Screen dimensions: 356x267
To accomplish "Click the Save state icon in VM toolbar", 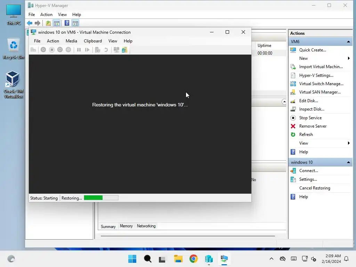I will [68, 50].
